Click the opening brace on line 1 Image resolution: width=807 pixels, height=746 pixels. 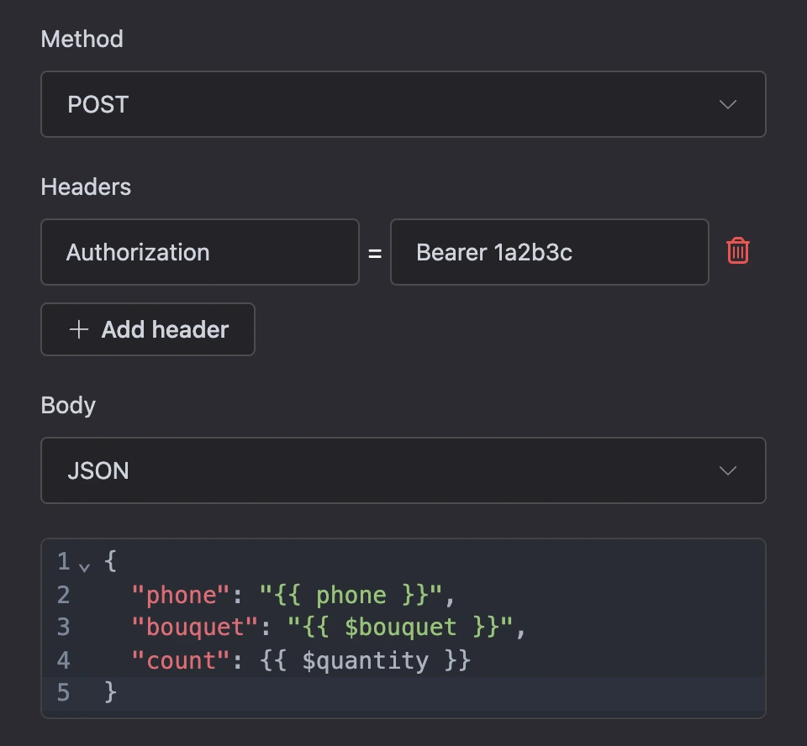click(110, 561)
